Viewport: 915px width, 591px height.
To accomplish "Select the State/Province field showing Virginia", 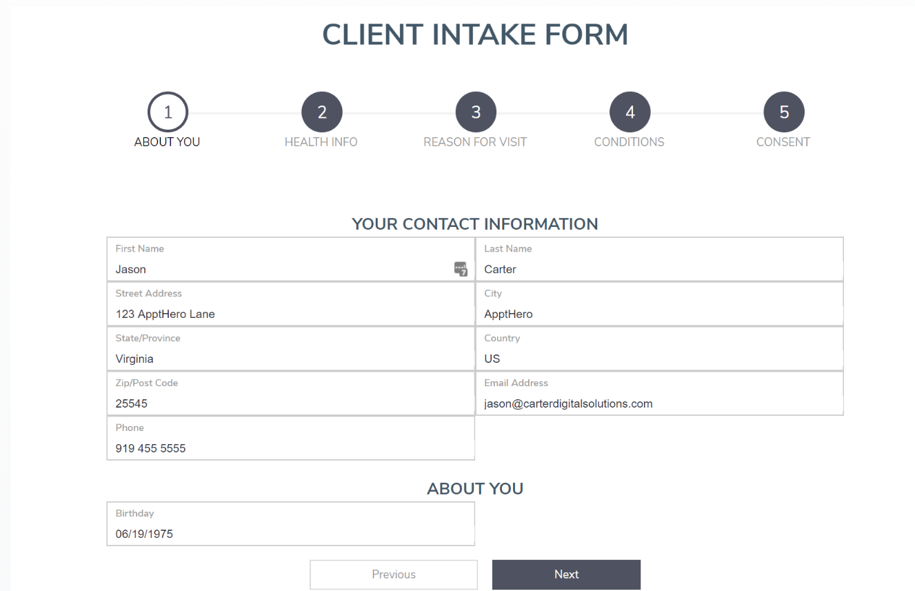I will 291,349.
